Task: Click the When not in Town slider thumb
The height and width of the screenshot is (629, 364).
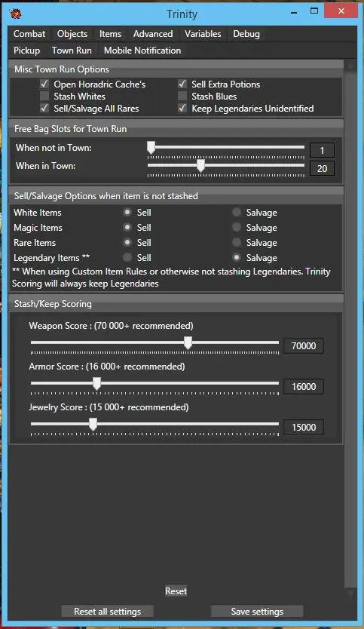Action: (151, 147)
